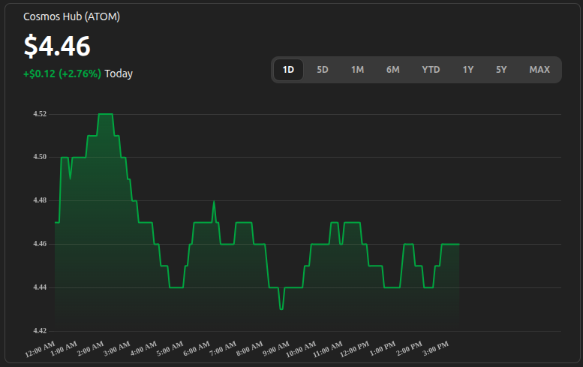Click the 8:00 AM x-axis label
Image resolution: width=583 pixels, height=367 pixels.
pyautogui.click(x=250, y=348)
